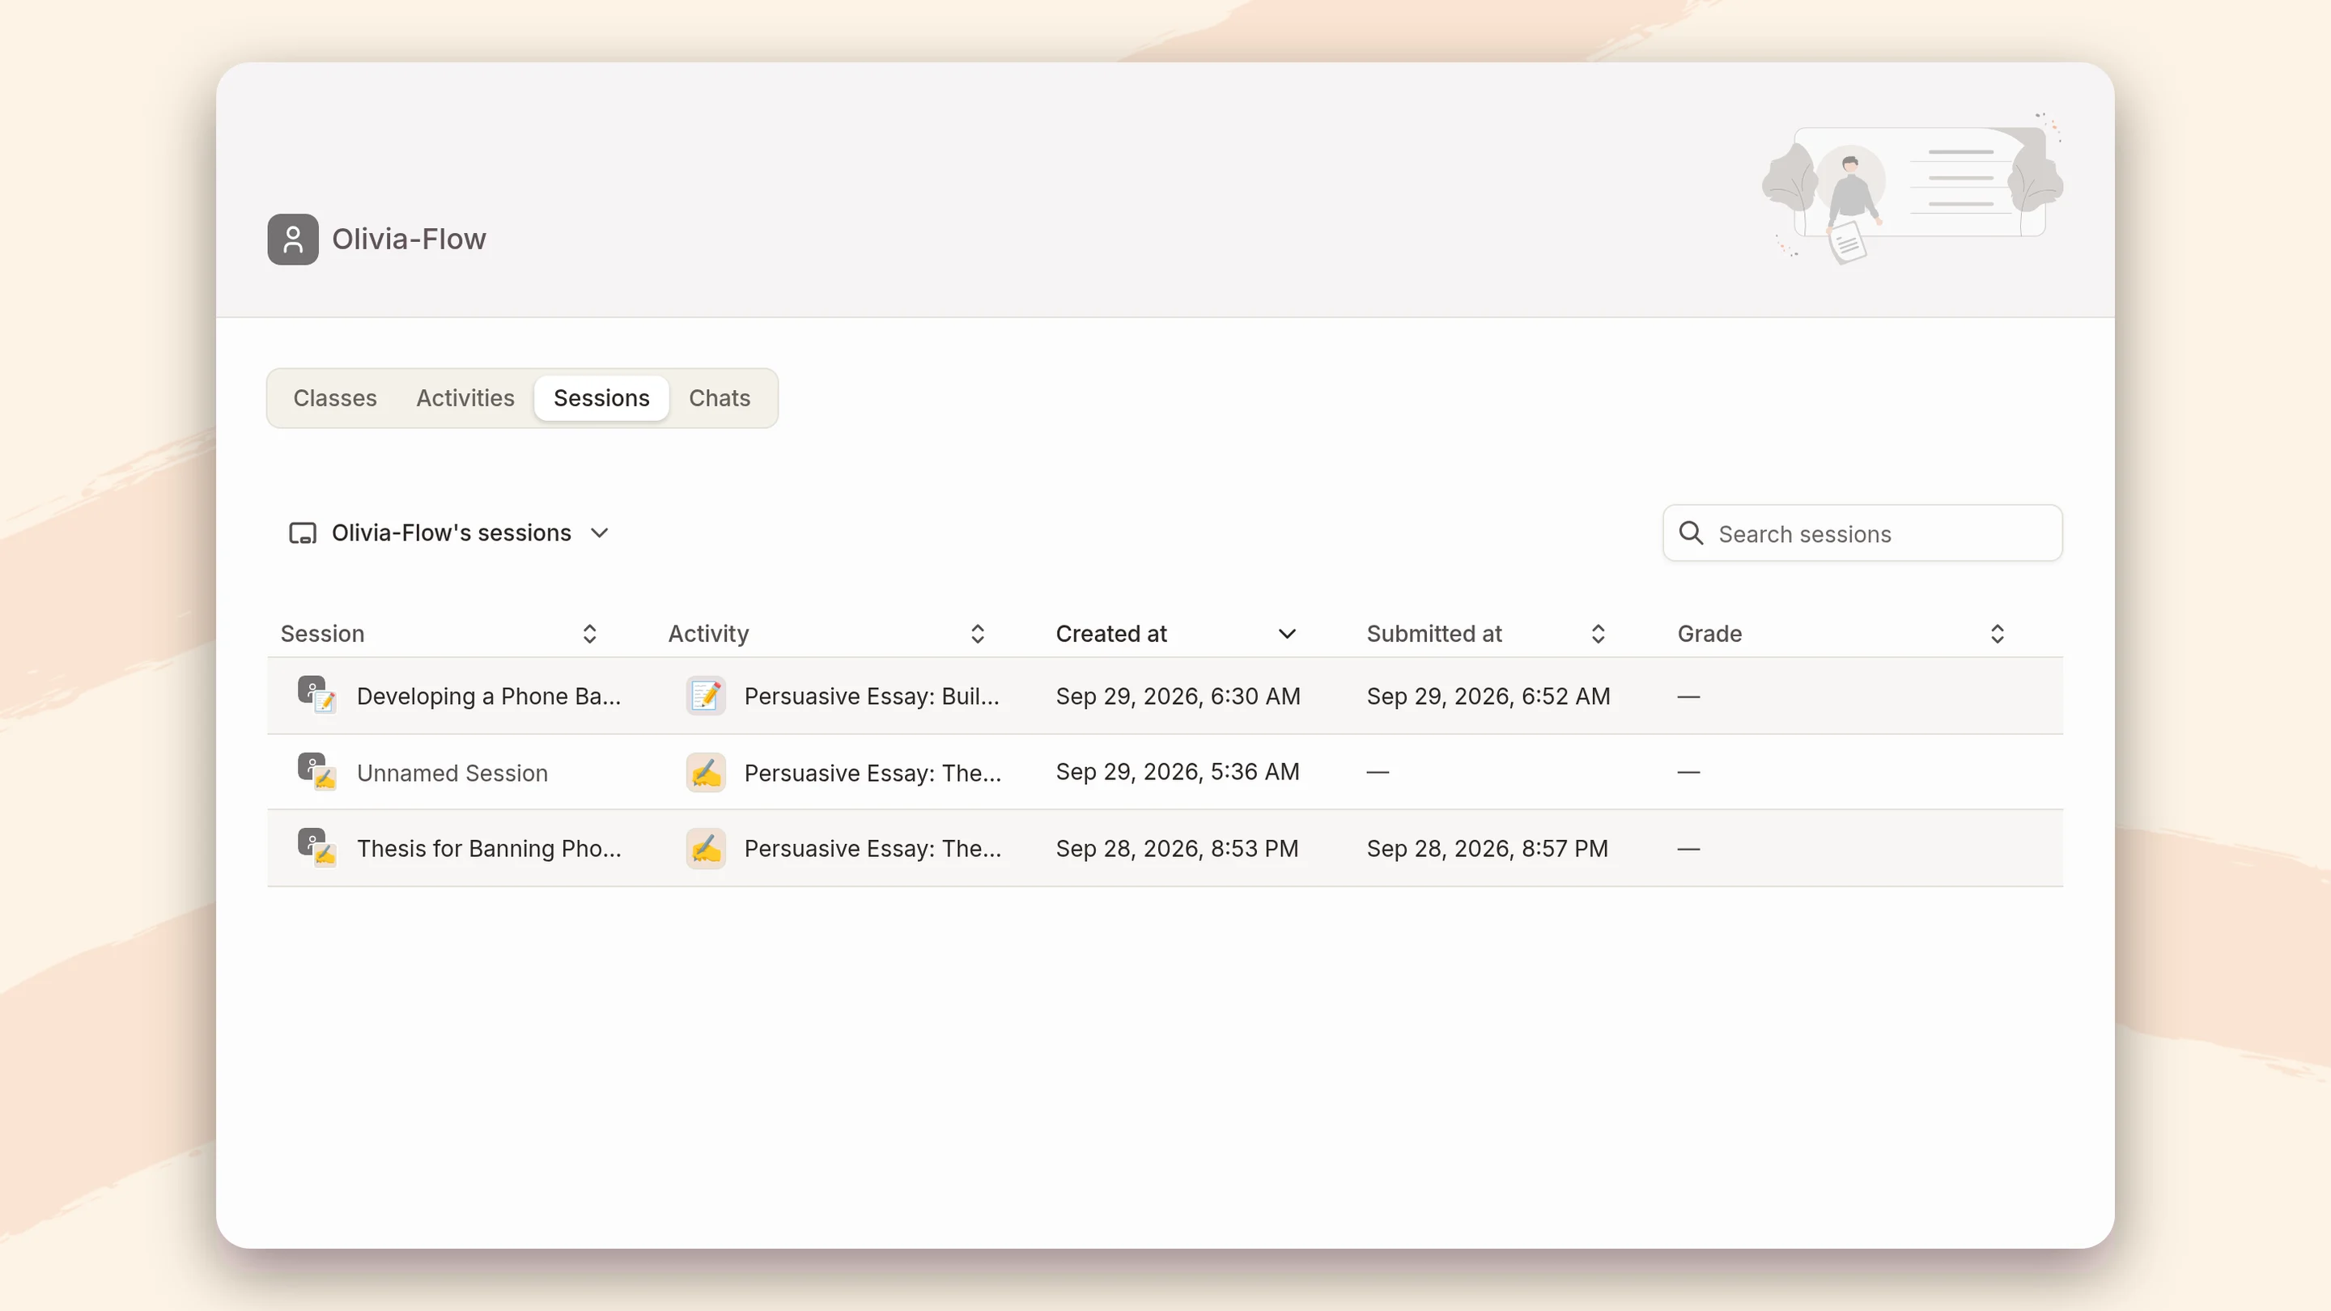Toggle sort arrows on Grade column
2331x1311 pixels.
pyautogui.click(x=1997, y=634)
